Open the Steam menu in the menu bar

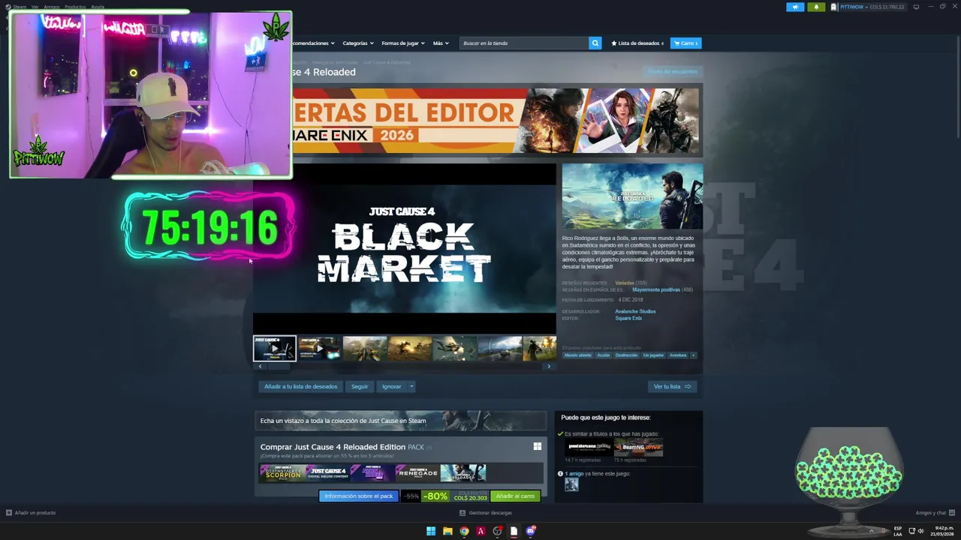click(x=19, y=7)
